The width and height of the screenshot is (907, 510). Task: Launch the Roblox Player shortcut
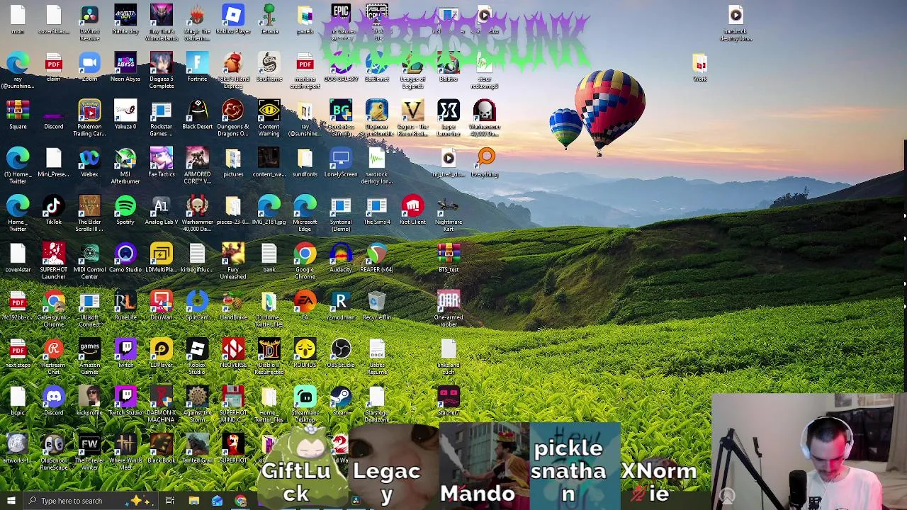pyautogui.click(x=233, y=20)
